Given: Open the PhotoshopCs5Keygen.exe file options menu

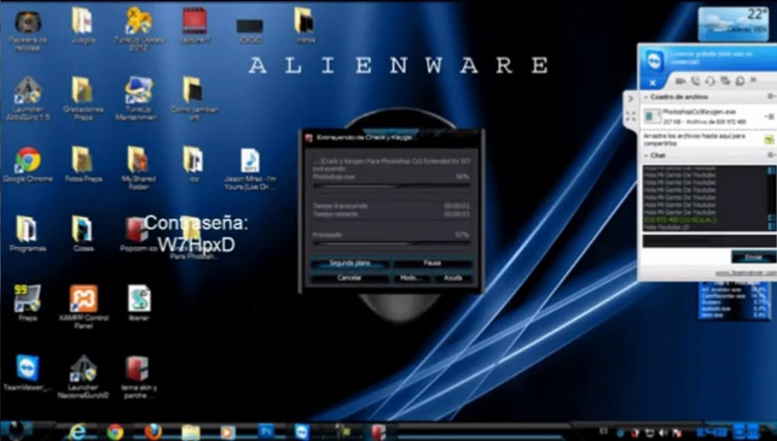Looking at the screenshot, I should 770,116.
